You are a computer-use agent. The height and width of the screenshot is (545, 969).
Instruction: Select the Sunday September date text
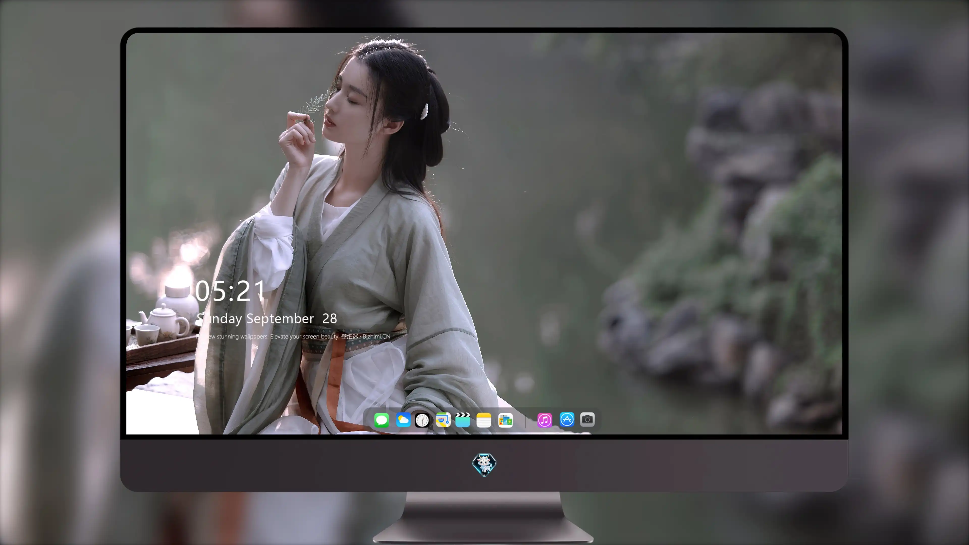point(255,319)
